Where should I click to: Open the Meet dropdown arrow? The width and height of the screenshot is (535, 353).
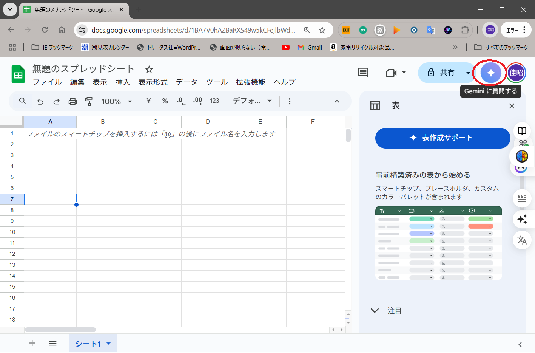[404, 72]
